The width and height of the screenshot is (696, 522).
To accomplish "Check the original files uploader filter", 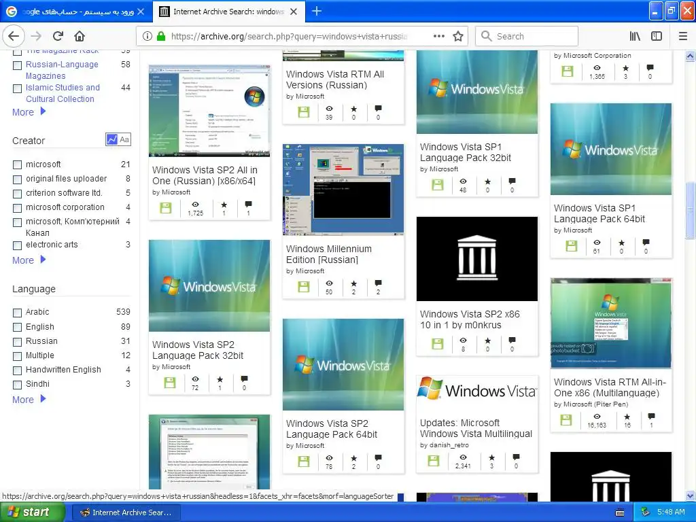I will (x=17, y=179).
